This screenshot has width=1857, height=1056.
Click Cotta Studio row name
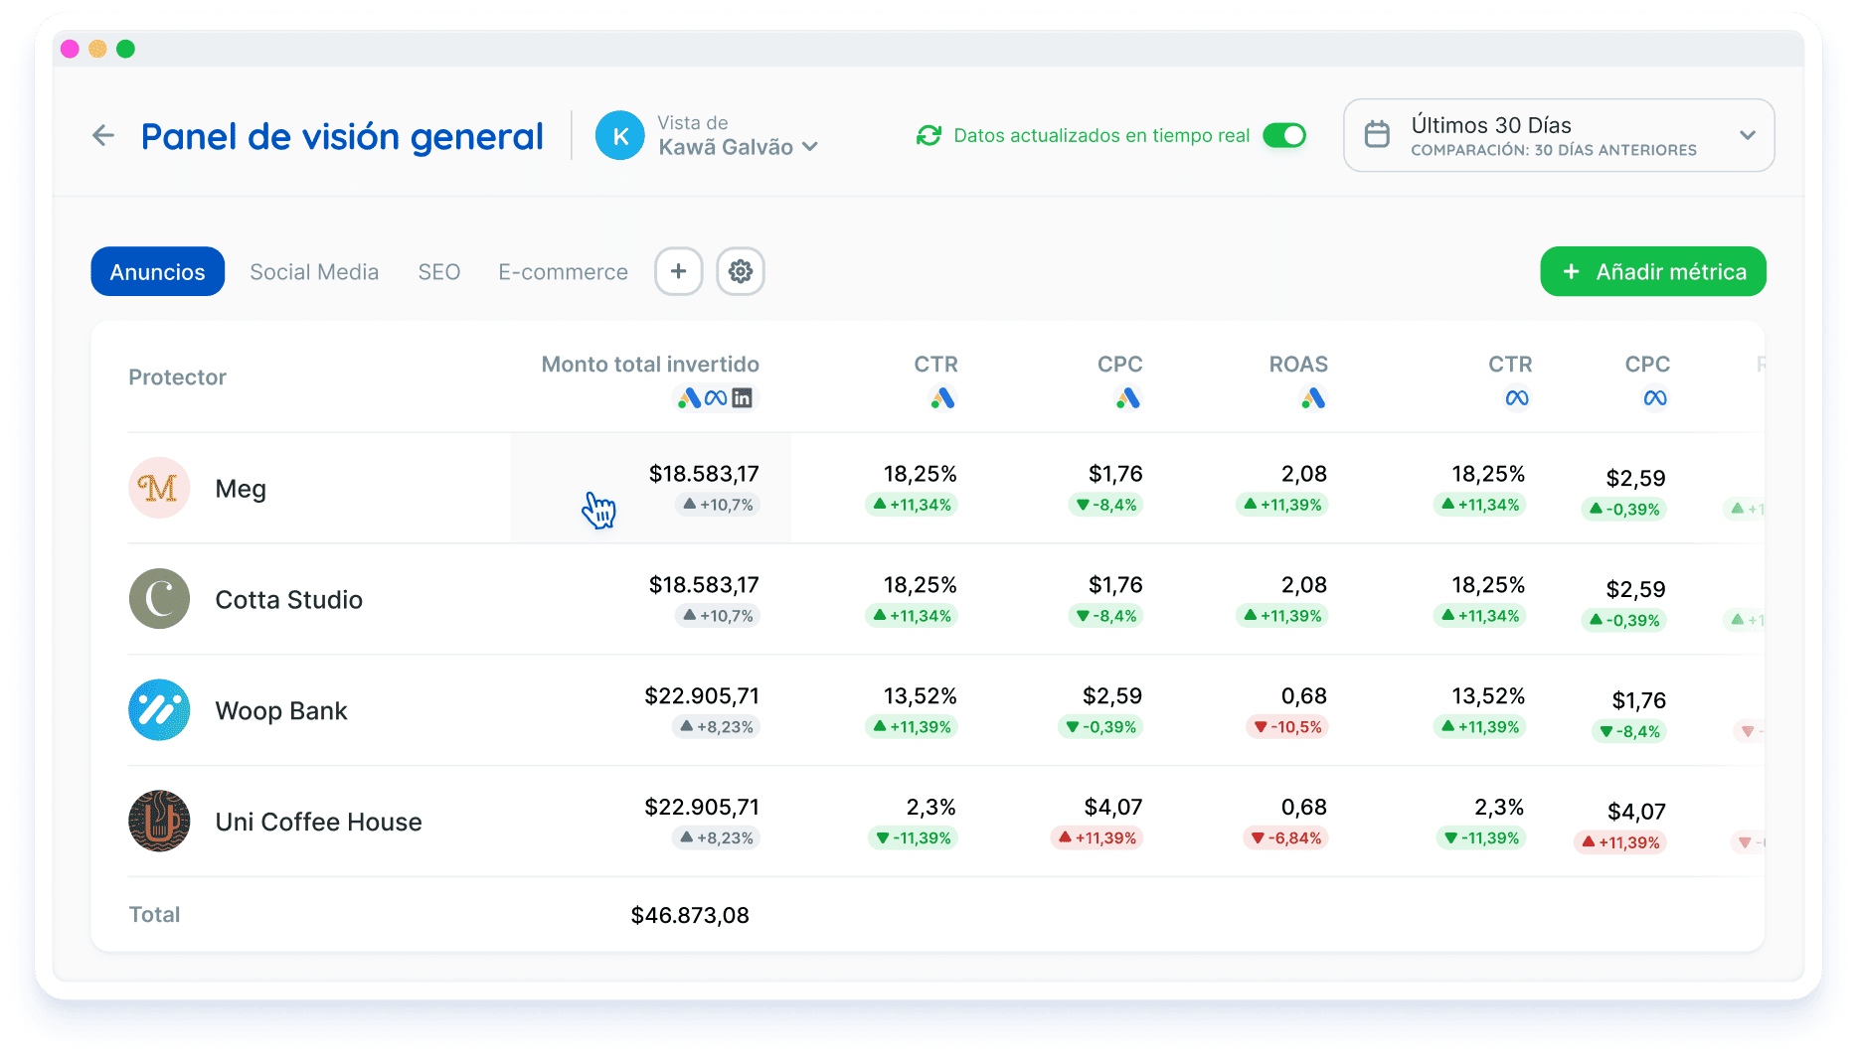pyautogui.click(x=288, y=600)
